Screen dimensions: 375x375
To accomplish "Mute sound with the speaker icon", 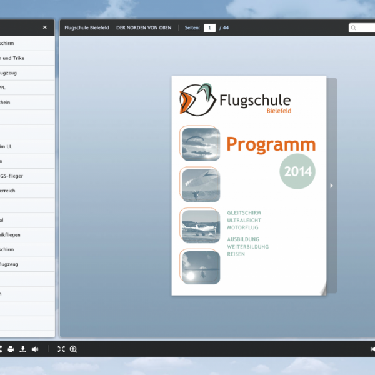I will [x=35, y=349].
